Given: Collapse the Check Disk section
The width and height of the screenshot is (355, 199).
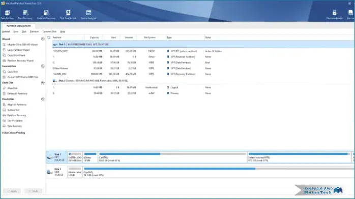Looking at the screenshot, I should point(43,99).
